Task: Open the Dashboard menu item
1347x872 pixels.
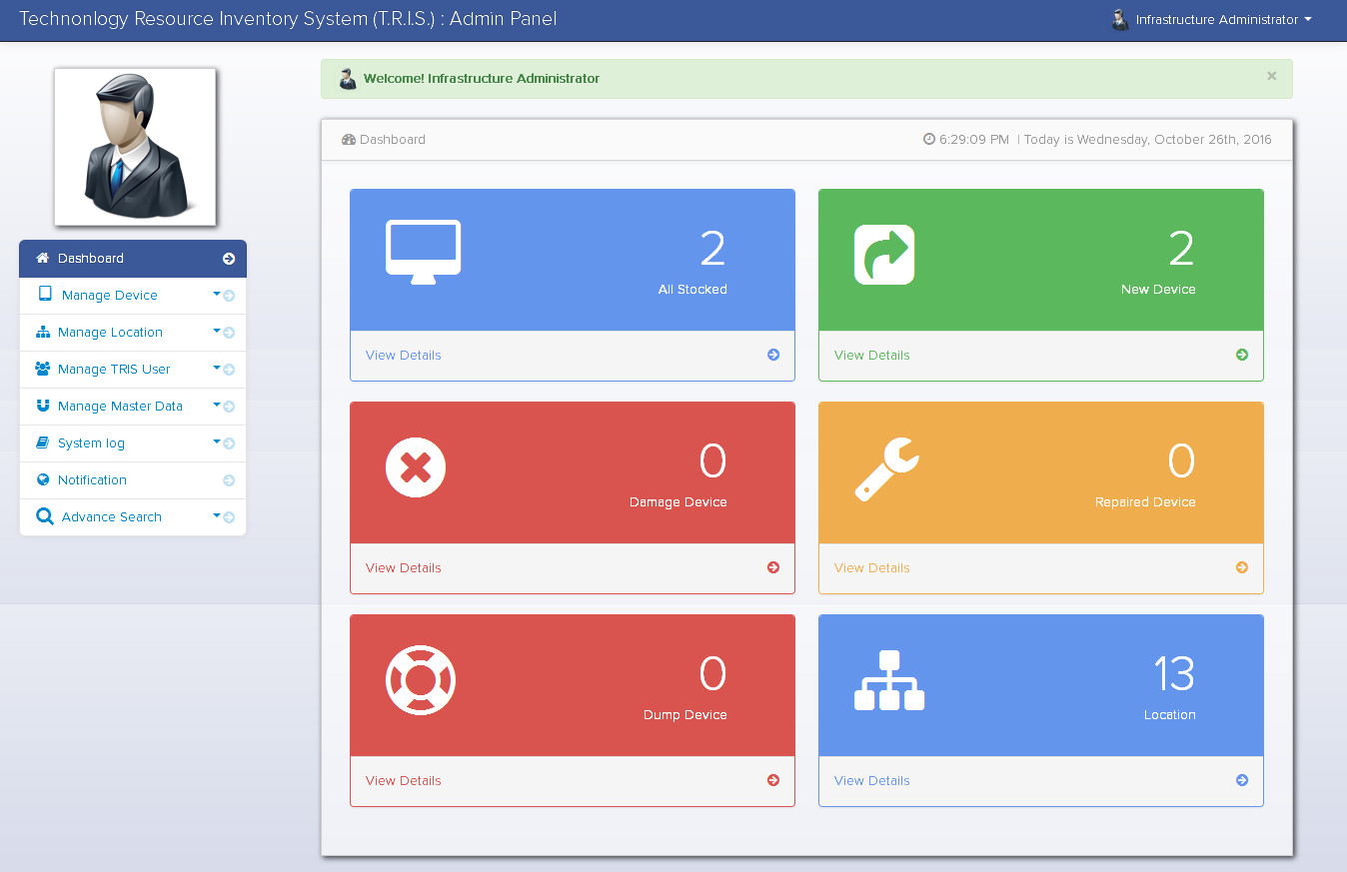Action: point(91,259)
